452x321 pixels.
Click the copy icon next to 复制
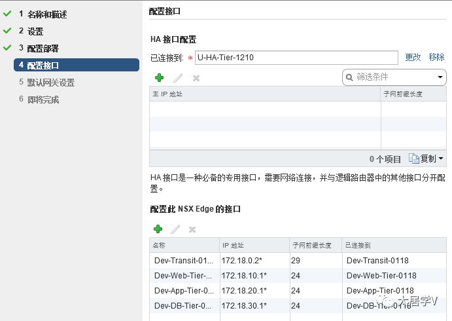(413, 159)
